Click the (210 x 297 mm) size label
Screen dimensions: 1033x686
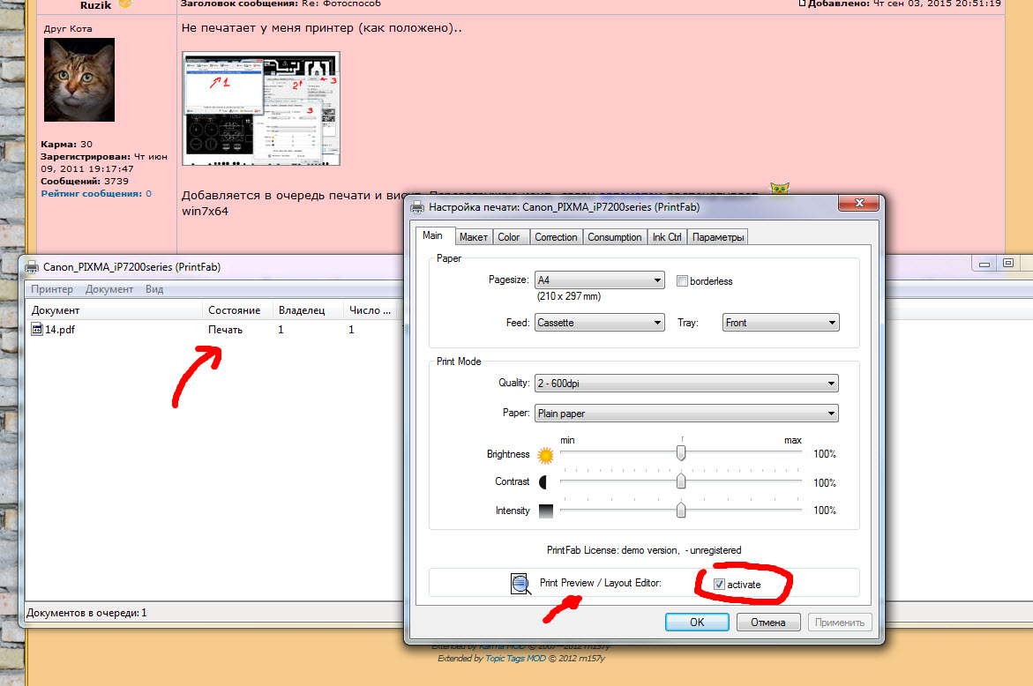point(568,296)
